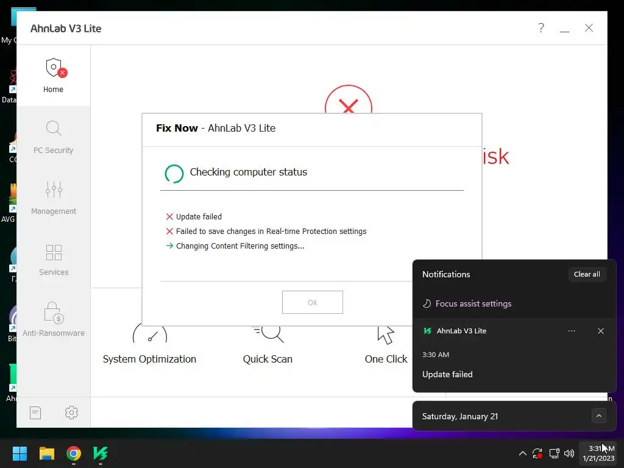This screenshot has width=624, height=468.
Task: Click the Checking computer status spinner
Action: [x=174, y=174]
